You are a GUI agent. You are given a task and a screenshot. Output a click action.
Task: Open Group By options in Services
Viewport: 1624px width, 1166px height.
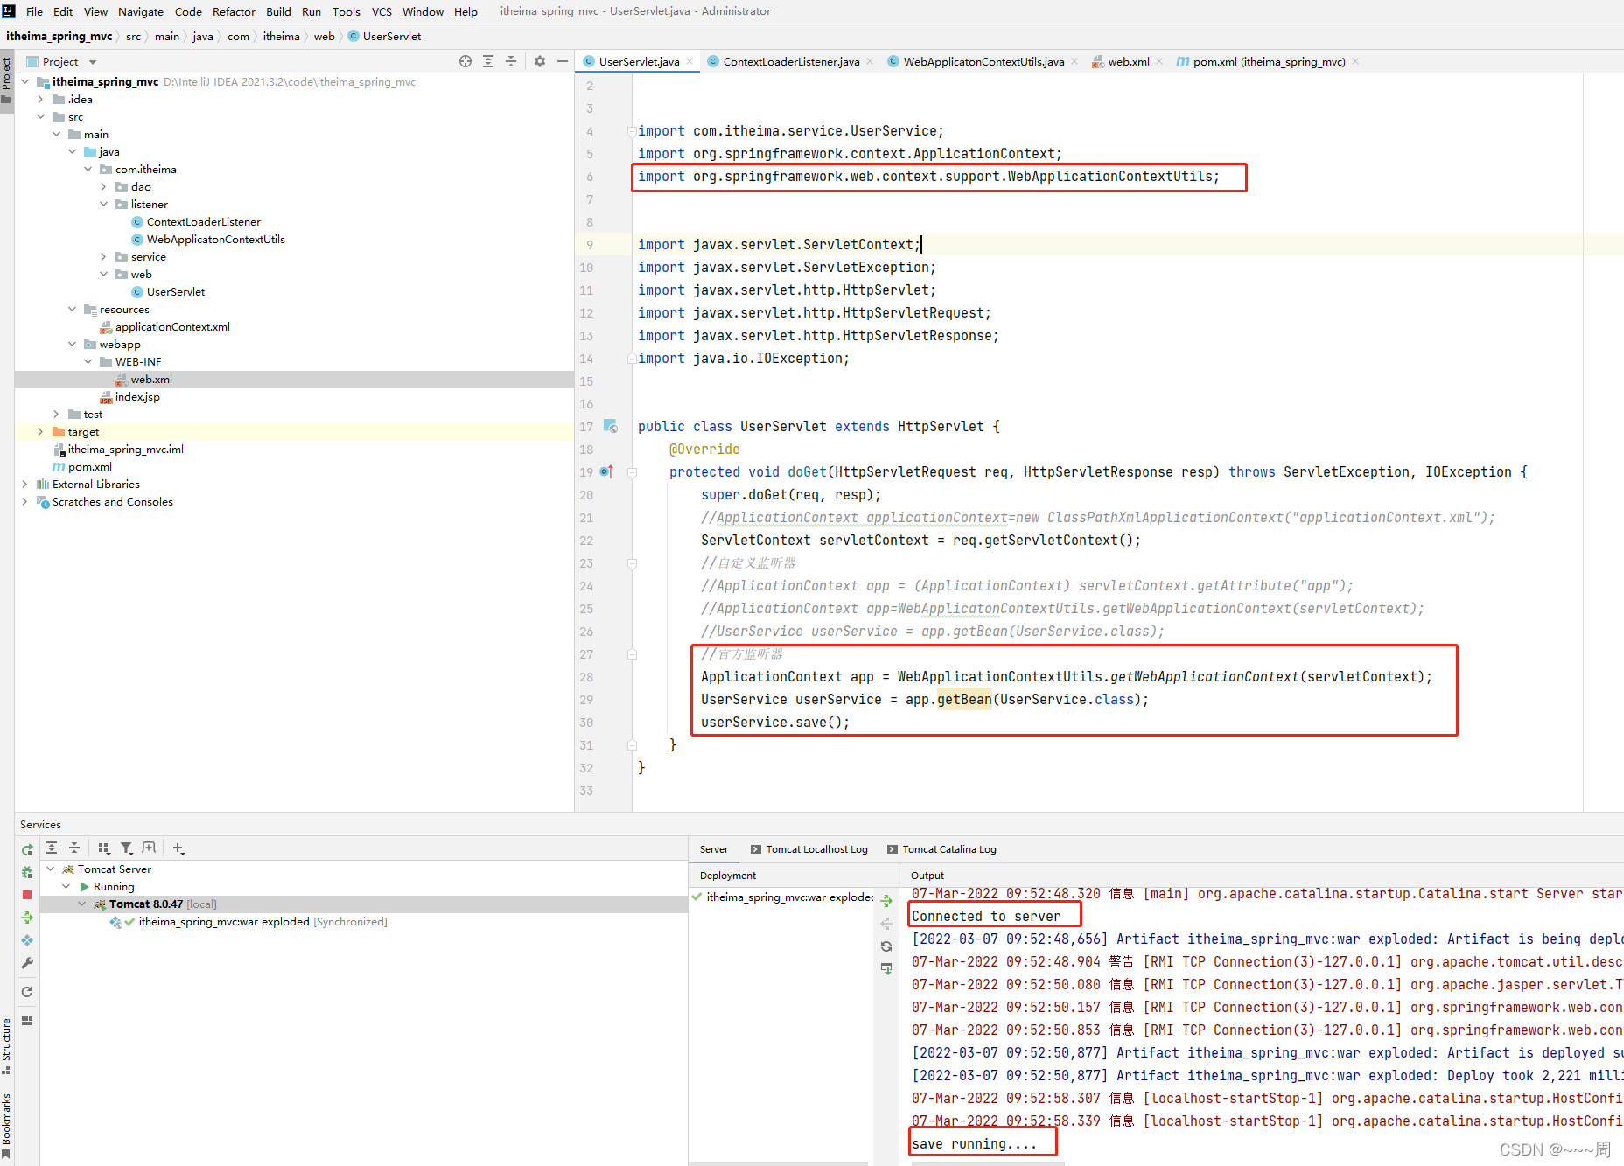(x=103, y=848)
